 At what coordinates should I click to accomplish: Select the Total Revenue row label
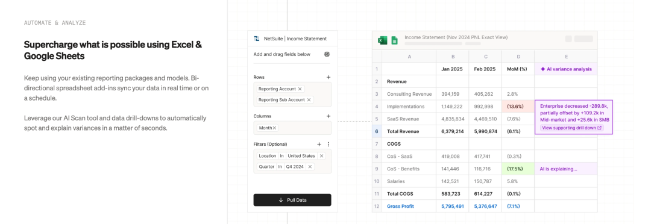(409, 131)
